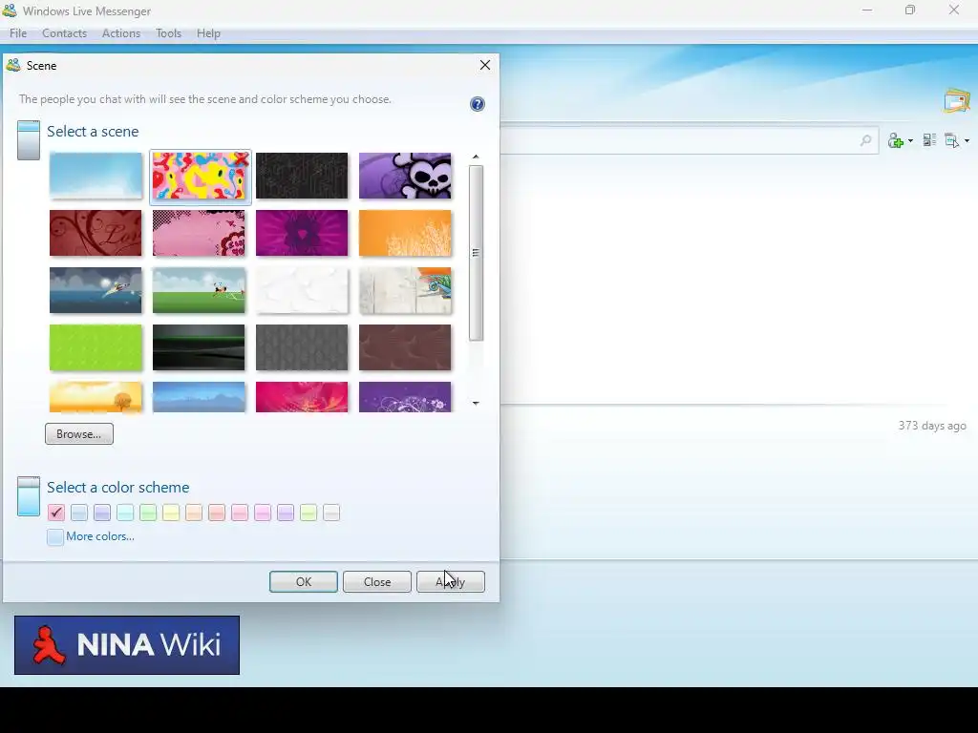The width and height of the screenshot is (978, 733).
Task: Confirm with the OK button
Action: coord(304,581)
